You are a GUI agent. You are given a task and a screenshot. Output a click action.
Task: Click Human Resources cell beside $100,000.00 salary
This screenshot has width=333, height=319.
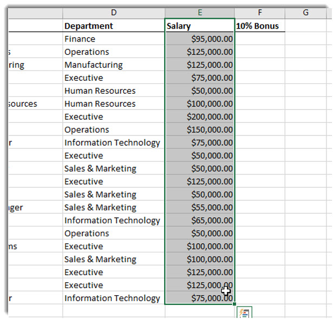[113, 104]
